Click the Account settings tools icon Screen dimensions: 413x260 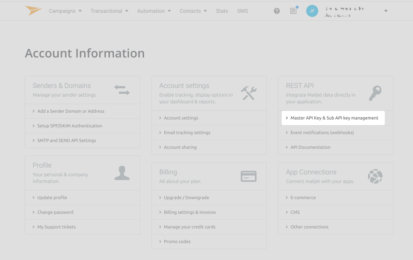(249, 93)
